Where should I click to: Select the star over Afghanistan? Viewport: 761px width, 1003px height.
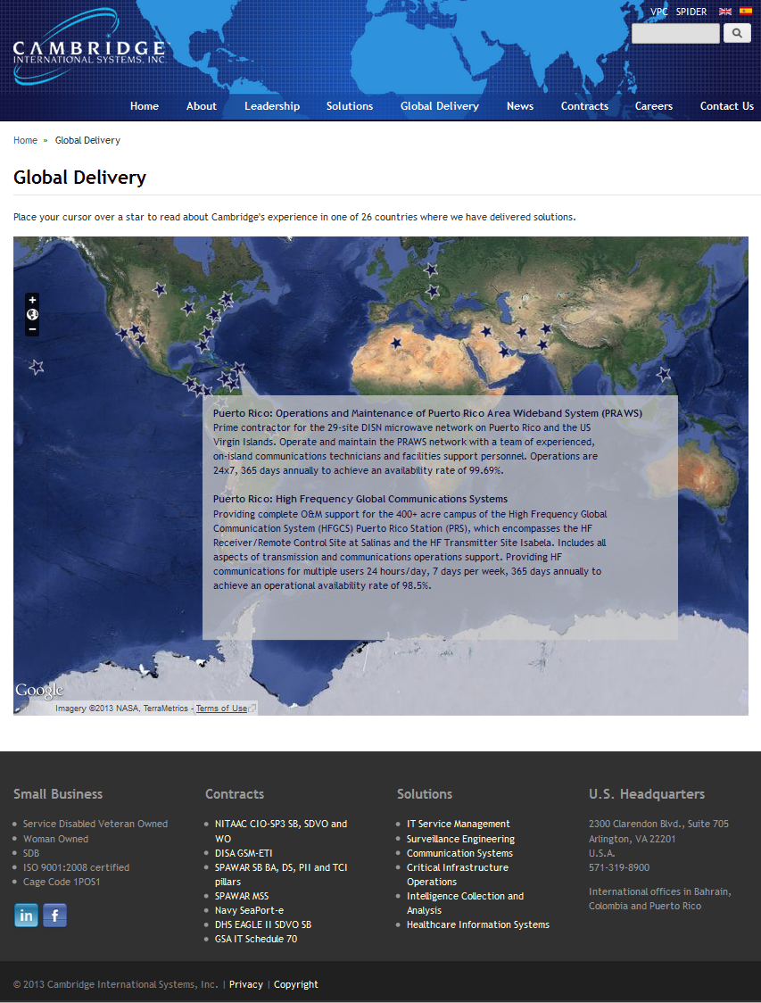pyautogui.click(x=522, y=332)
